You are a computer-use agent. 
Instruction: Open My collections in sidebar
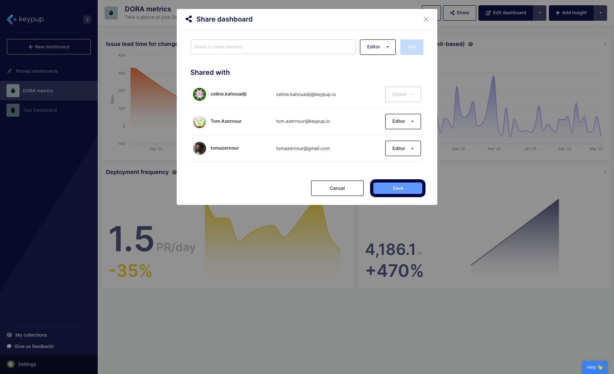[31, 335]
